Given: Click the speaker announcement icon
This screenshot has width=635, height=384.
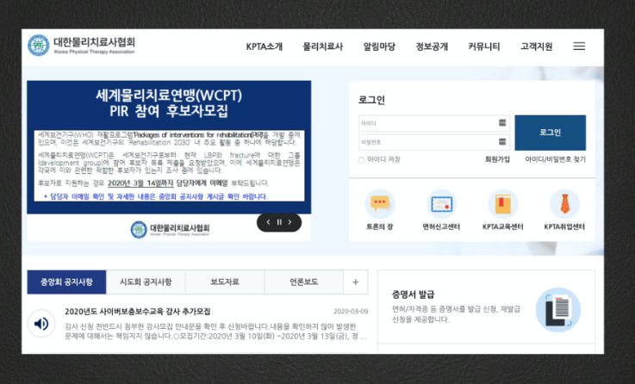Looking at the screenshot, I should pos(41,324).
